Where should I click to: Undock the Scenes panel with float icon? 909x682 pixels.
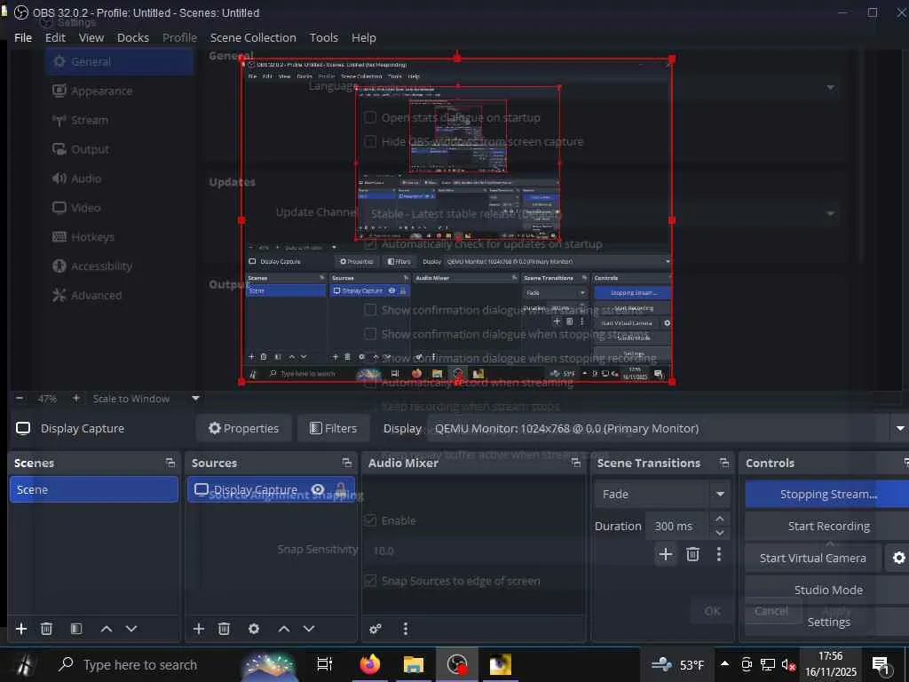[170, 463]
